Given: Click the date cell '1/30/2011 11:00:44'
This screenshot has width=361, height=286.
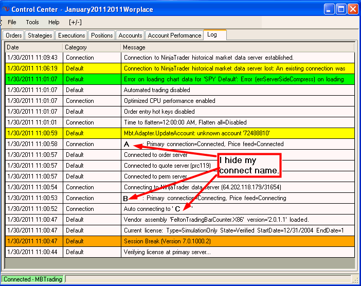Looking at the screenshot, I should (x=34, y=252).
